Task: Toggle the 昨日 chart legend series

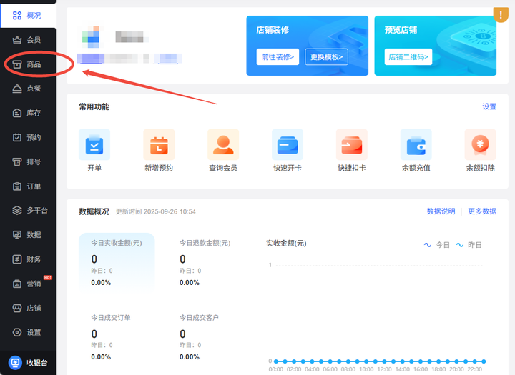Action: pos(469,244)
